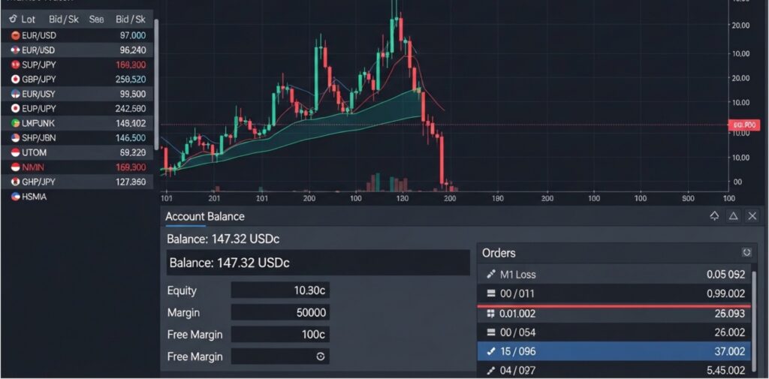The image size is (769, 379).
Task: Click the M1 Loss row icon
Action: 490,275
